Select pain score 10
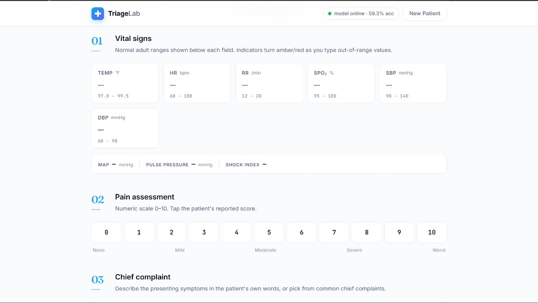538x303 pixels. point(432,232)
